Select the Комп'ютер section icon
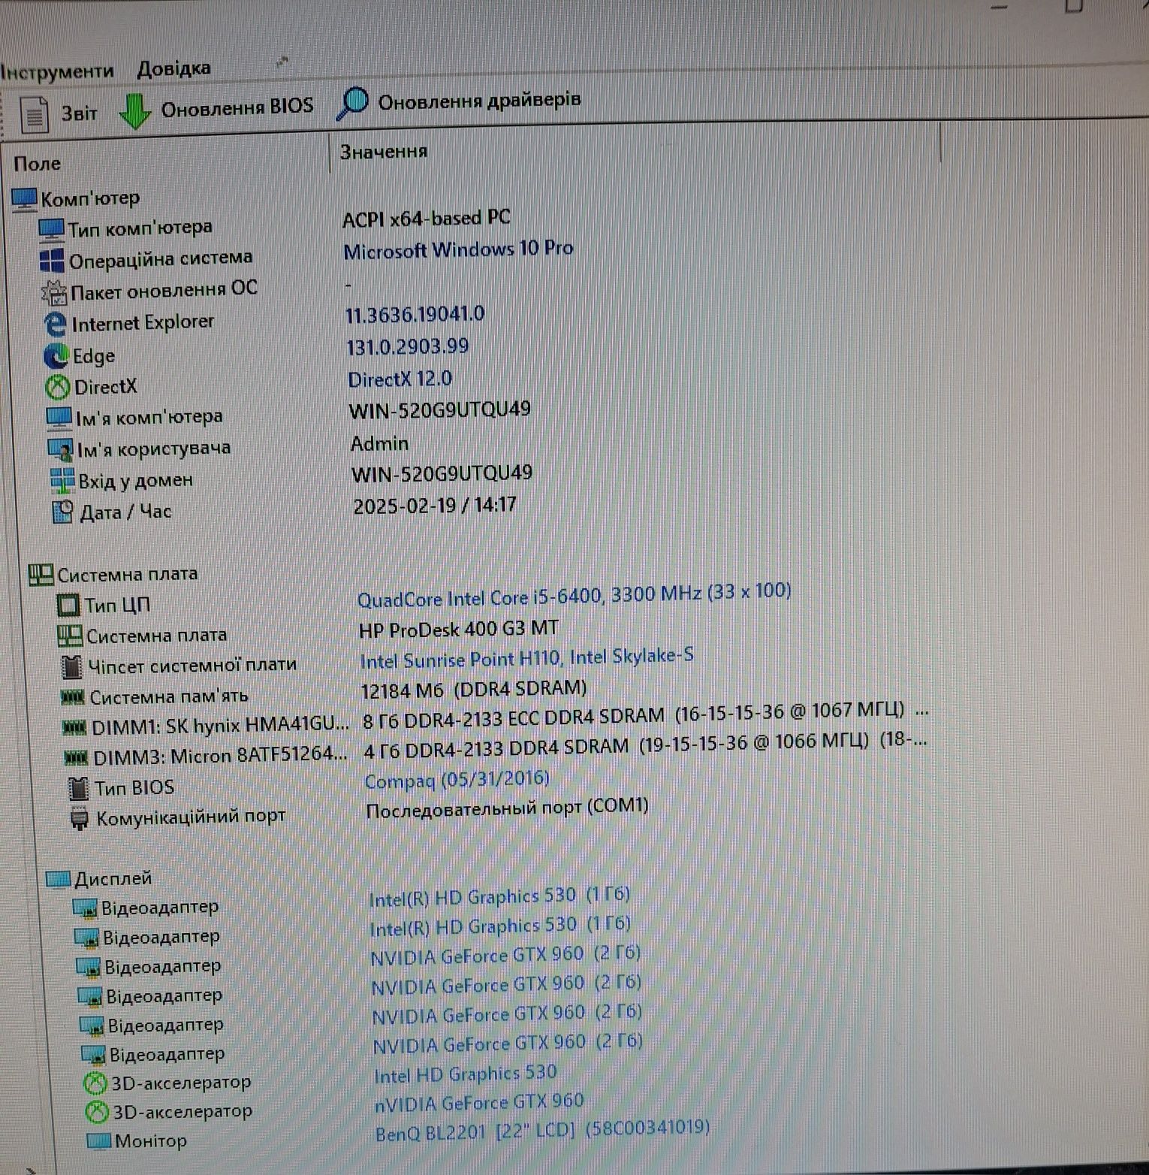This screenshot has height=1175, width=1149. coord(25,199)
